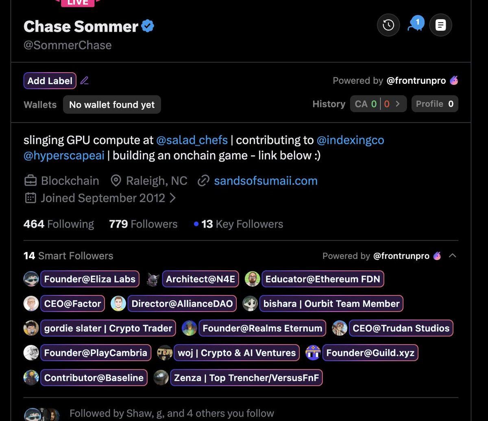The width and height of the screenshot is (488, 421).
Task: Click the CEO@Factor tag
Action: coord(73,304)
